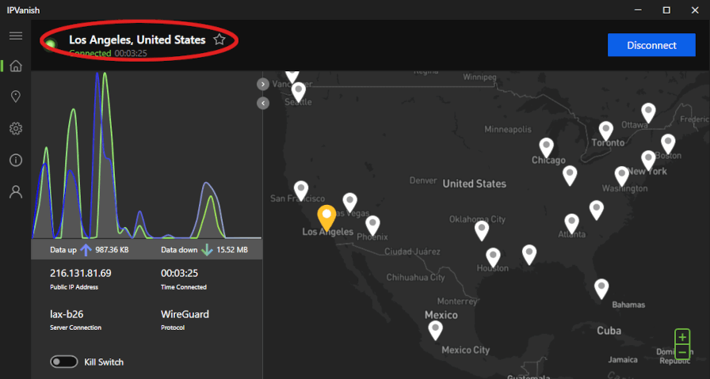The image size is (710, 379).
Task: Select the Washington map pin
Action: (x=622, y=176)
